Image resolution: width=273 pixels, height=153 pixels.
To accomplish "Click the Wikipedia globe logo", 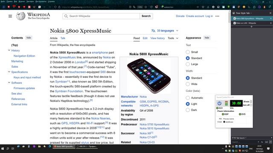I will click(21, 16).
